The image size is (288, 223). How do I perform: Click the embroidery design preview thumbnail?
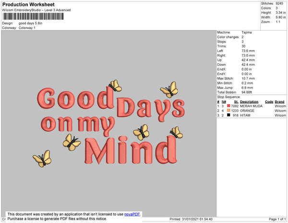109,124
